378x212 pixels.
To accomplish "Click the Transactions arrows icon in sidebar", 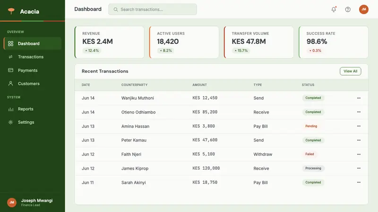I will (x=10, y=57).
